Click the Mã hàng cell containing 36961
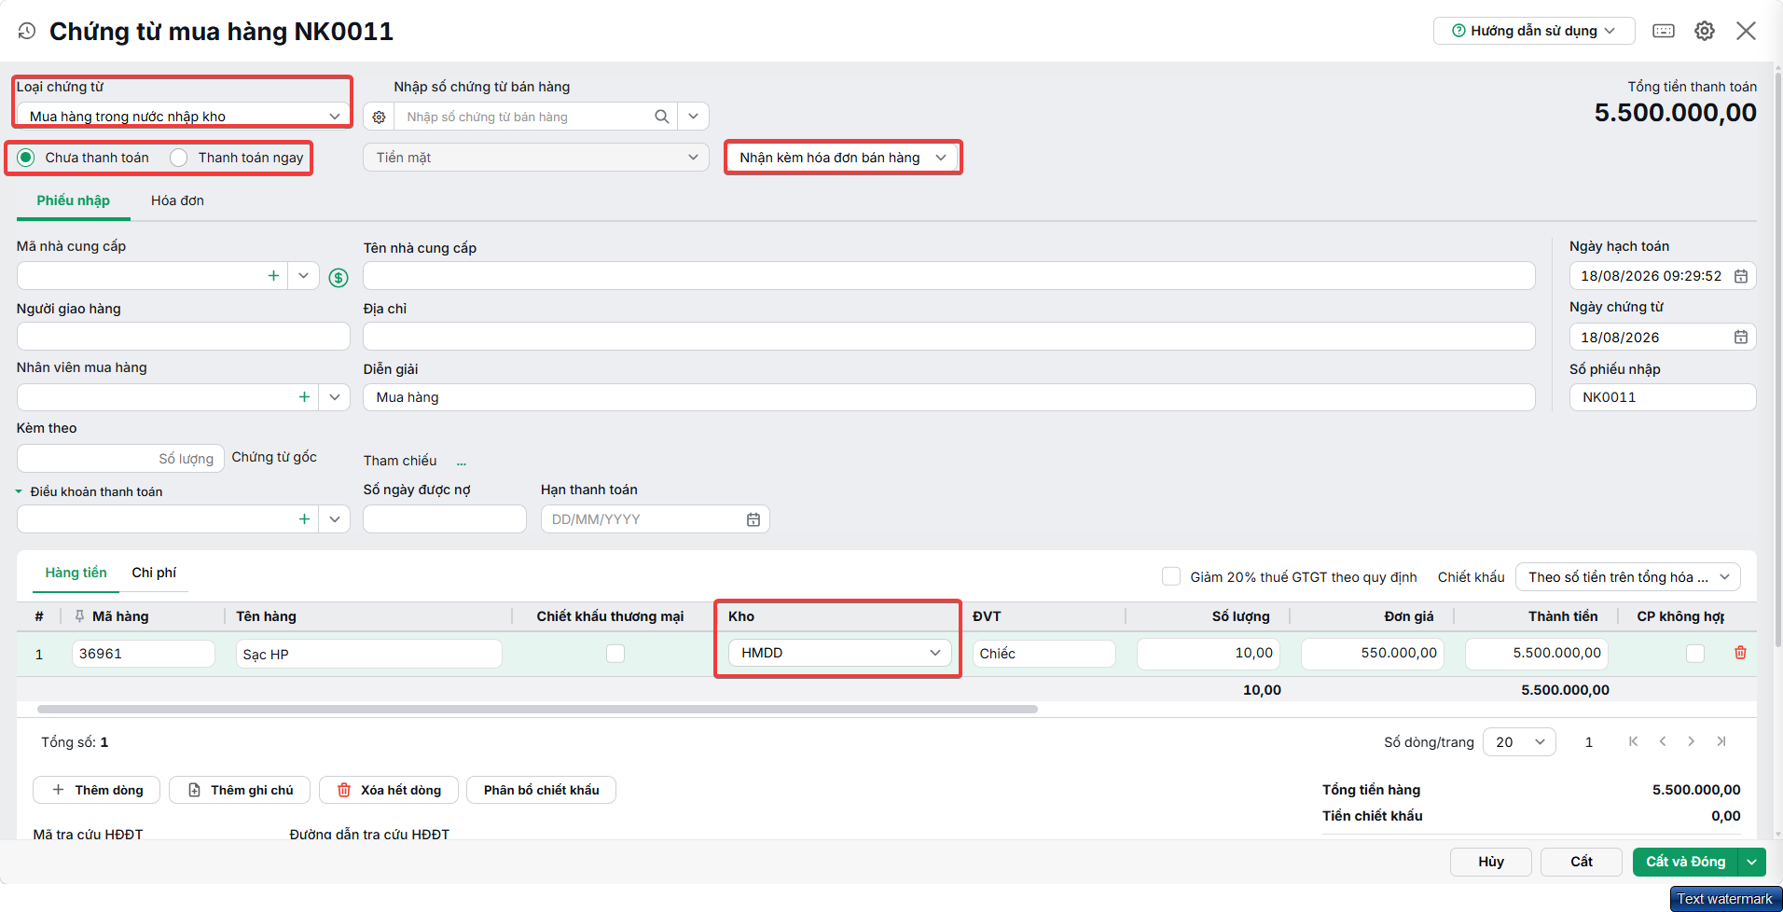Image resolution: width=1783 pixels, height=912 pixels. pyautogui.click(x=144, y=654)
